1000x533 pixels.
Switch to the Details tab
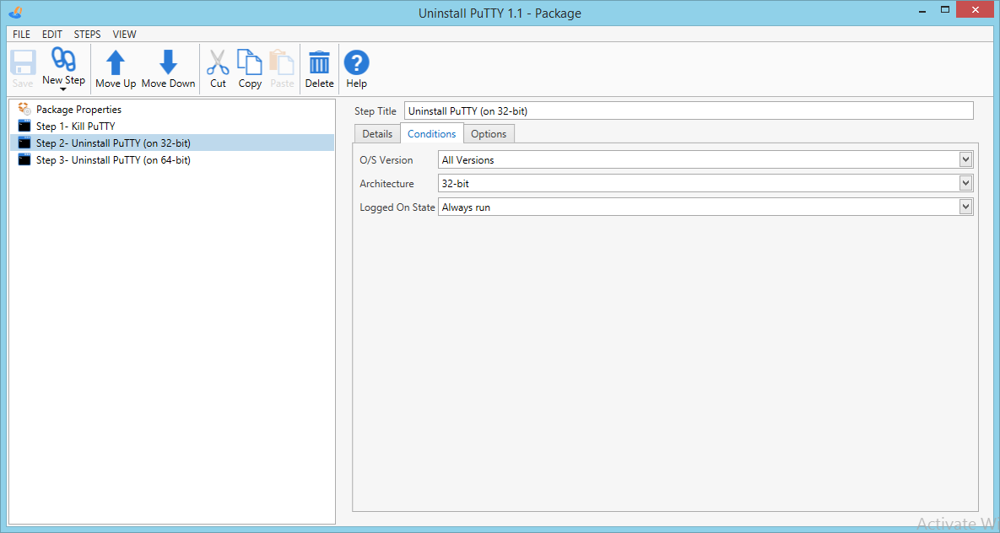(377, 134)
